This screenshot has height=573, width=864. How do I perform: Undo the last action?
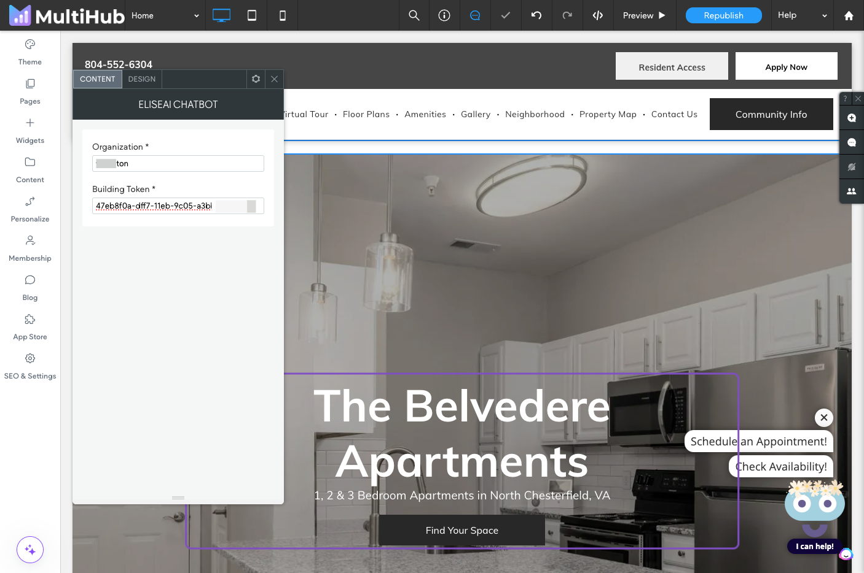pyautogui.click(x=536, y=15)
